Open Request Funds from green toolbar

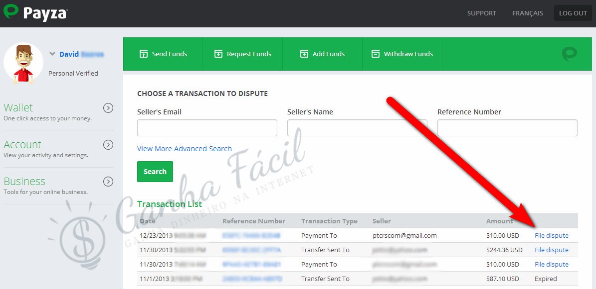click(x=242, y=54)
